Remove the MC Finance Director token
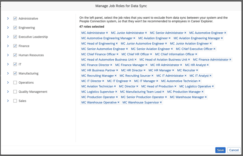The width and height of the screenshot is (243, 156). 112,65
